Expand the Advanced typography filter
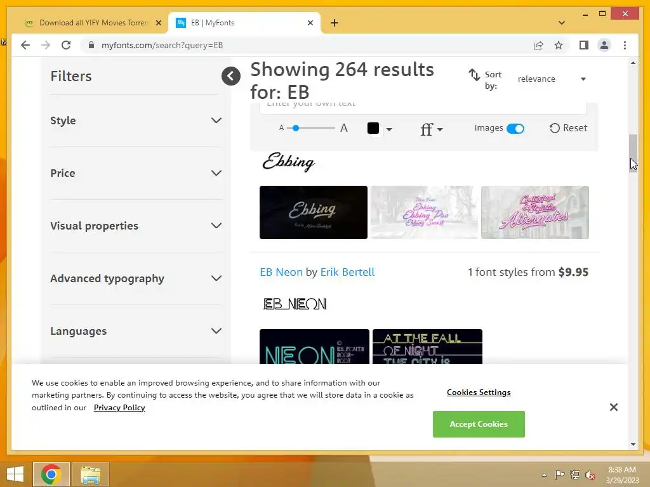 [x=136, y=278]
